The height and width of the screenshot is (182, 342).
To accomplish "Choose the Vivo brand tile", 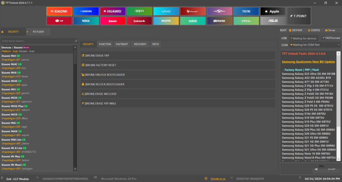I will pyautogui.click(x=166, y=11).
